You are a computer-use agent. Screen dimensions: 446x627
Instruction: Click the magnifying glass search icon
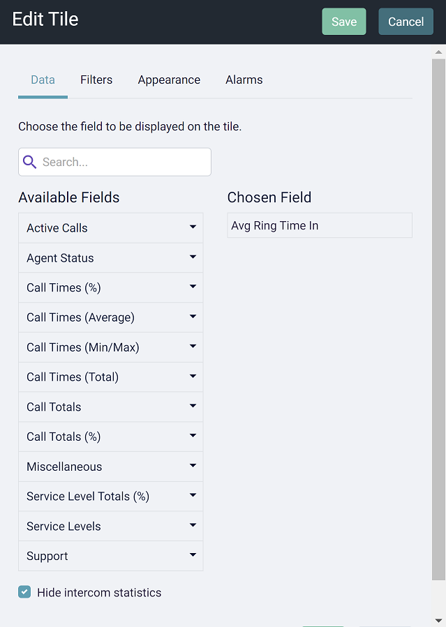[x=29, y=161]
